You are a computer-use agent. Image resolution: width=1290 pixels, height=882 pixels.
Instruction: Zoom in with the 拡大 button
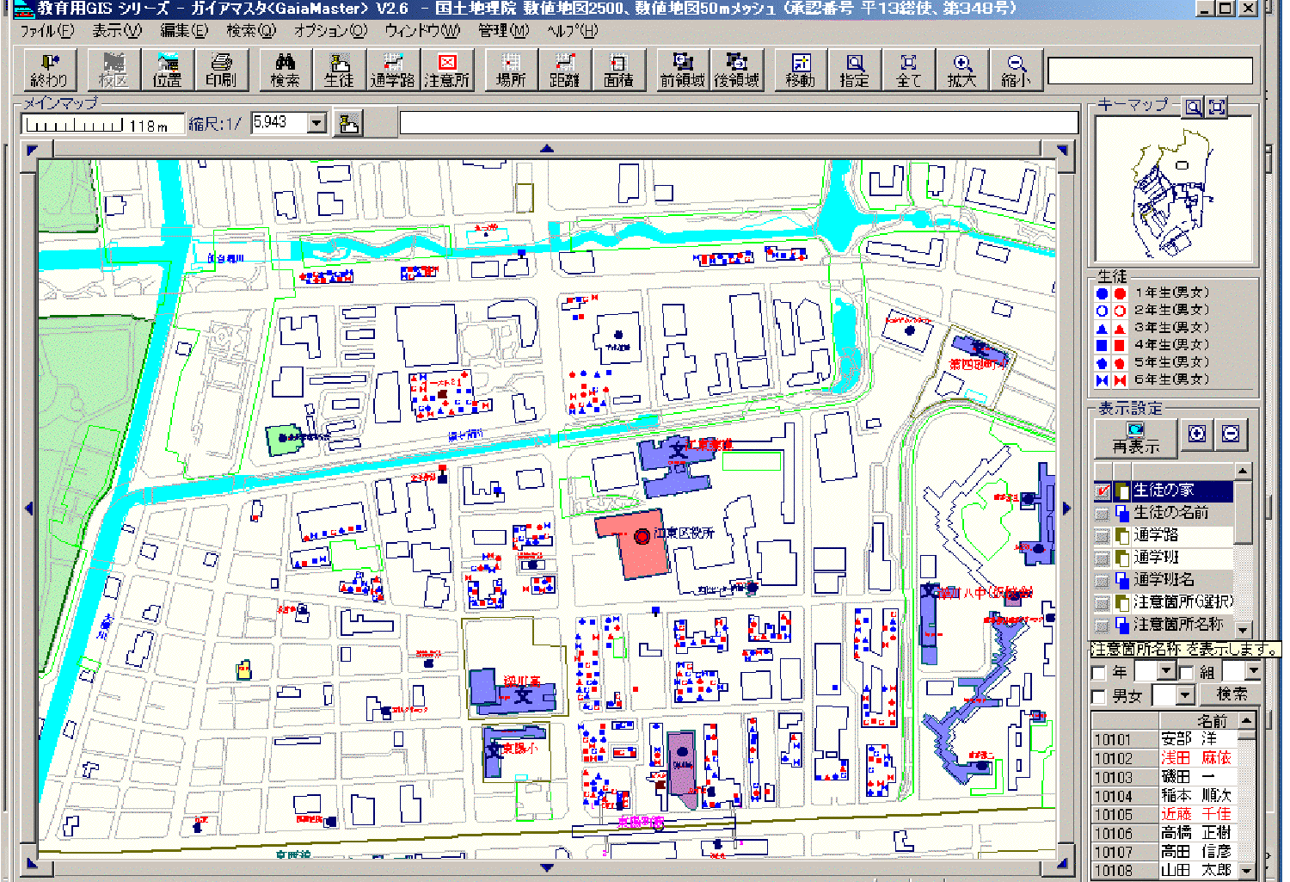[962, 70]
